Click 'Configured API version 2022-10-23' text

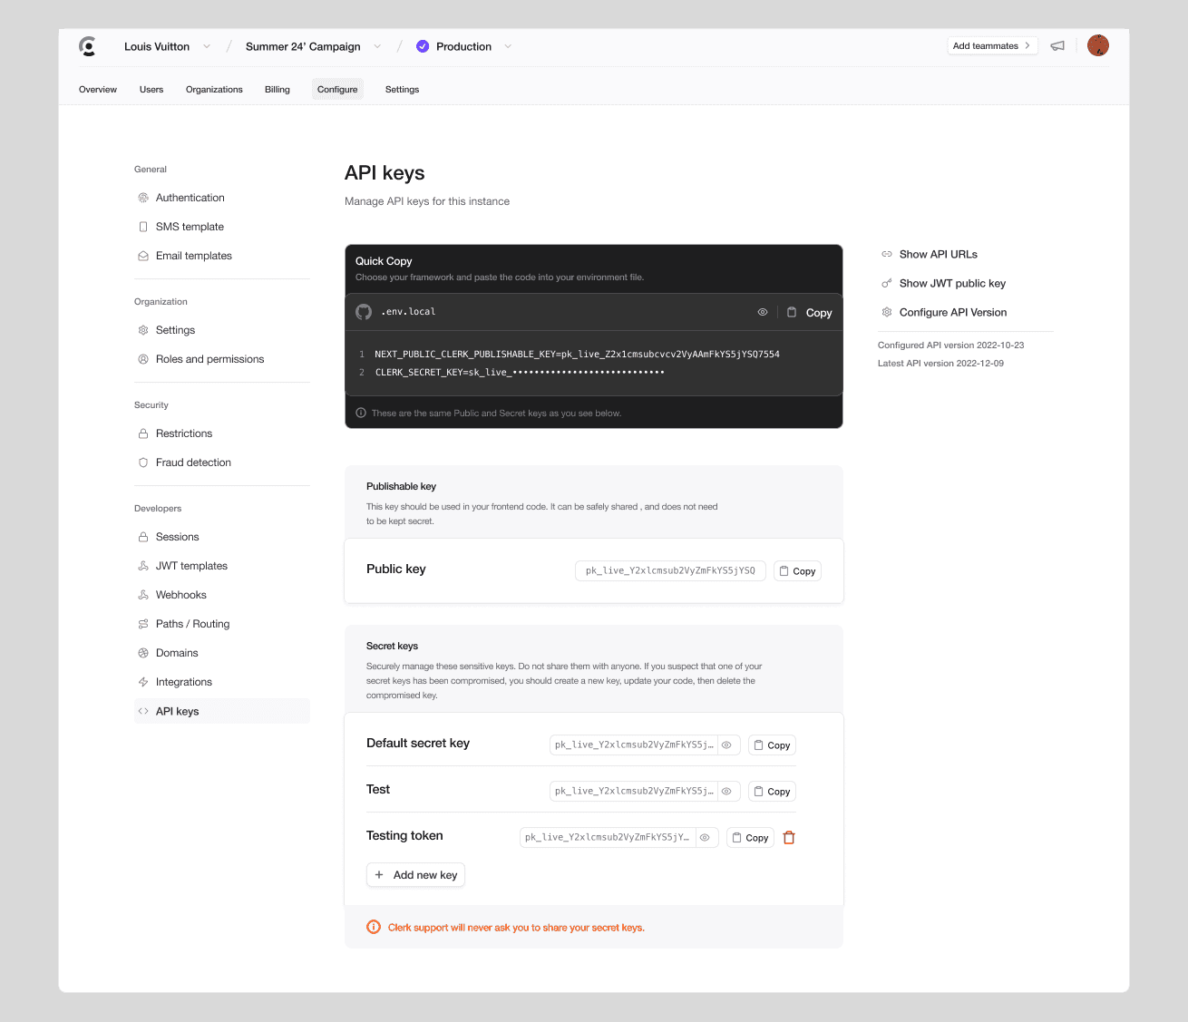[951, 346]
